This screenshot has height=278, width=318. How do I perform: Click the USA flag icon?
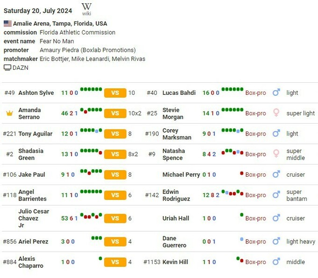[7, 23]
